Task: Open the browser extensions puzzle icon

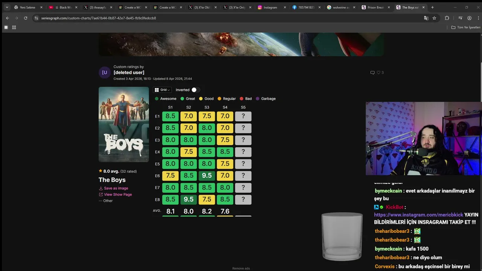Action: coord(447,18)
